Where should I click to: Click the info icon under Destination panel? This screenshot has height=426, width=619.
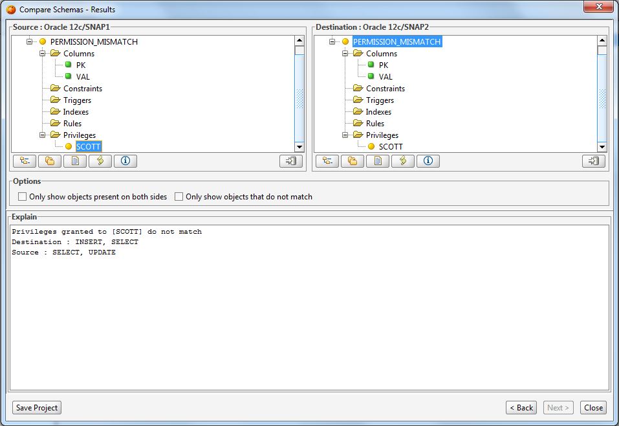coord(428,161)
